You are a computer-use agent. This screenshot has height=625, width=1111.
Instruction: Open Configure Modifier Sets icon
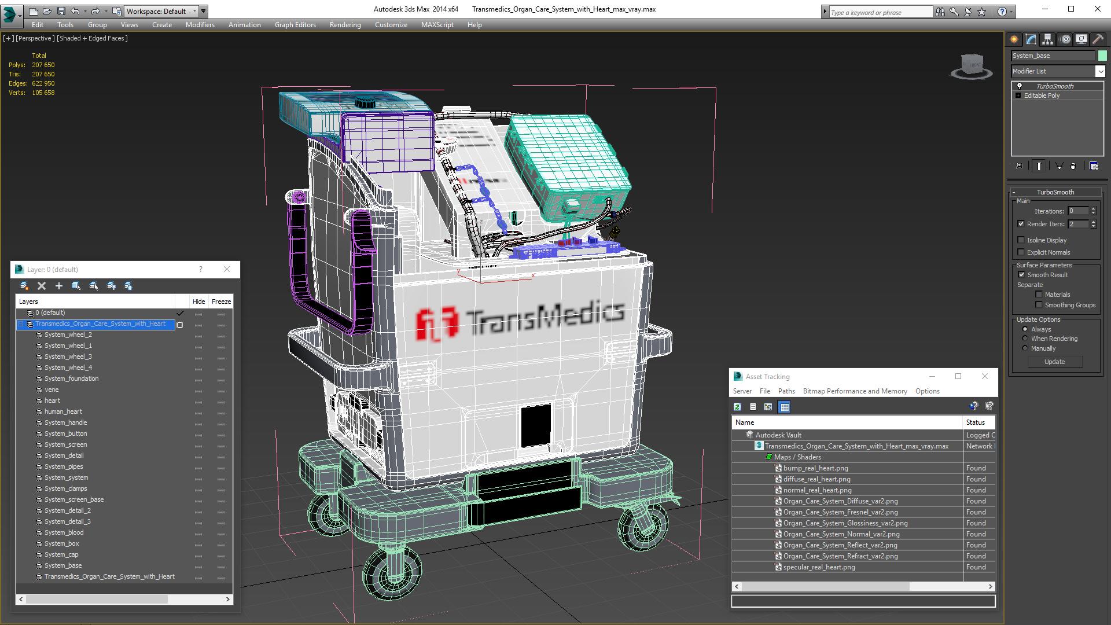1094,166
